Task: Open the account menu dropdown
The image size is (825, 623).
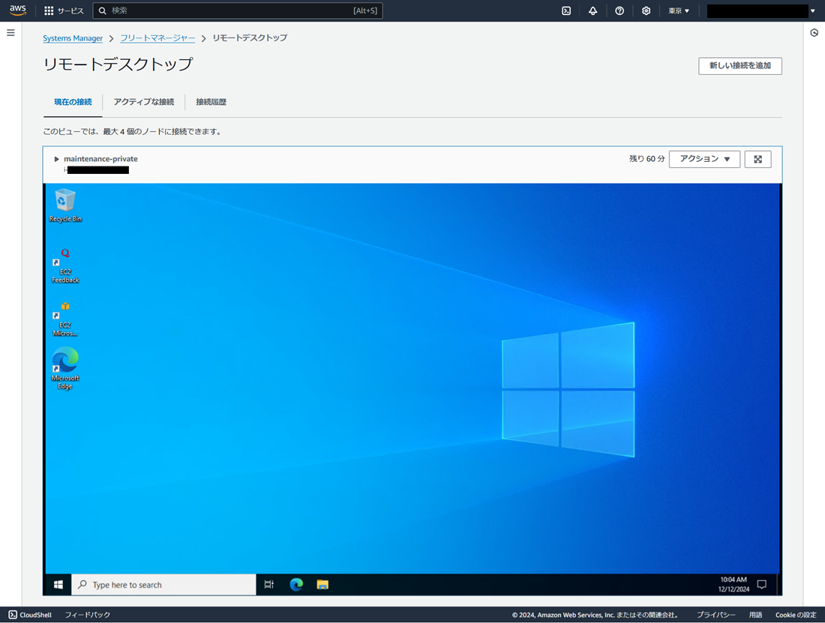Action: 760,10
